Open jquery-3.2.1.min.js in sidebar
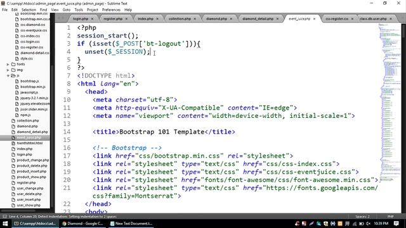Viewport: 406px width, 228px height. [x=34, y=98]
